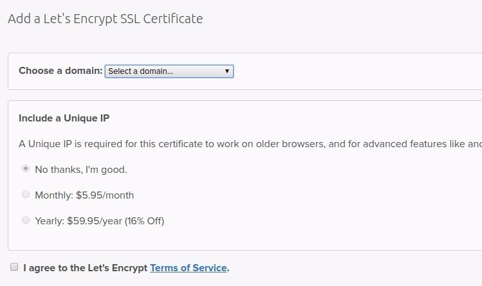The image size is (482, 286).
Task: Click the Choose a domain label
Action: [60, 71]
